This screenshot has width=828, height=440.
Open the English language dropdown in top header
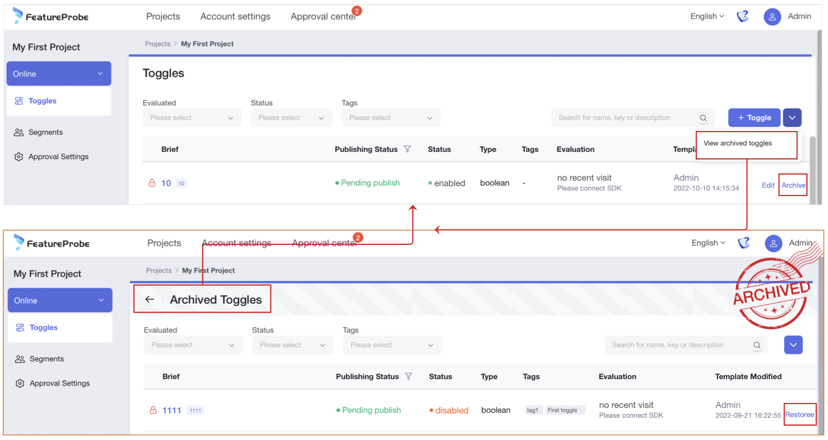(x=707, y=16)
